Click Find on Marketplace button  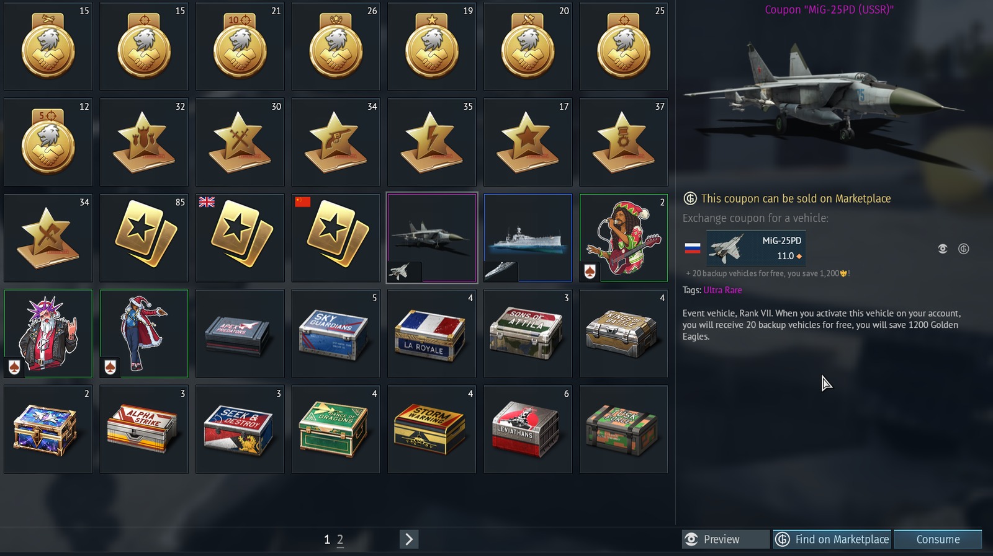[x=832, y=539]
